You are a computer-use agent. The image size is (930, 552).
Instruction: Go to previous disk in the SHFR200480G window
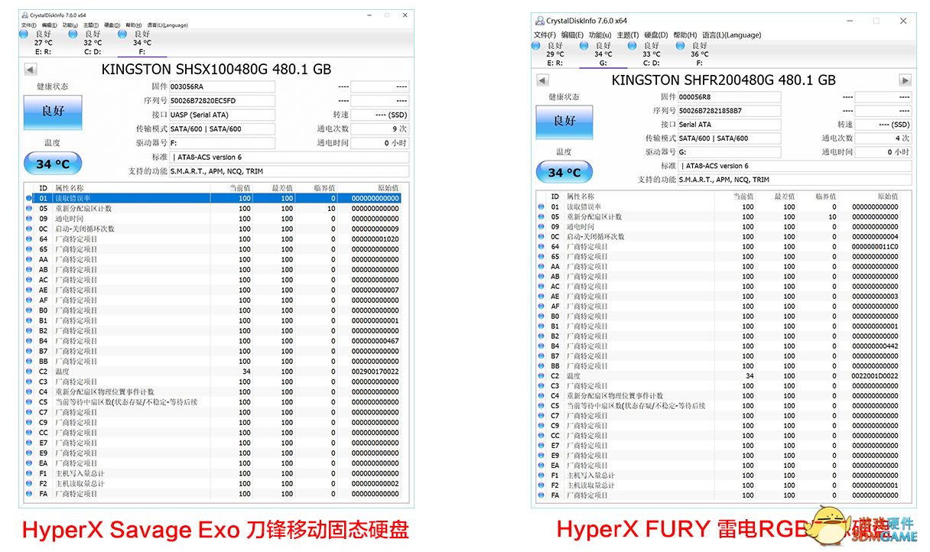(x=542, y=80)
